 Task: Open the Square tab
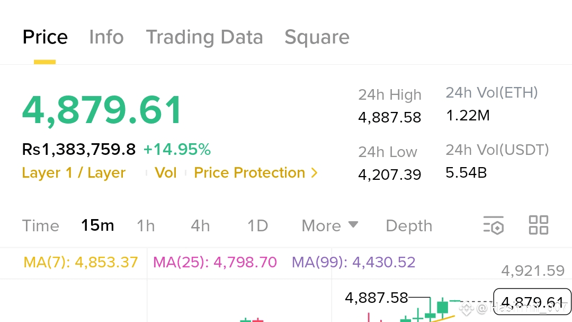tap(317, 37)
